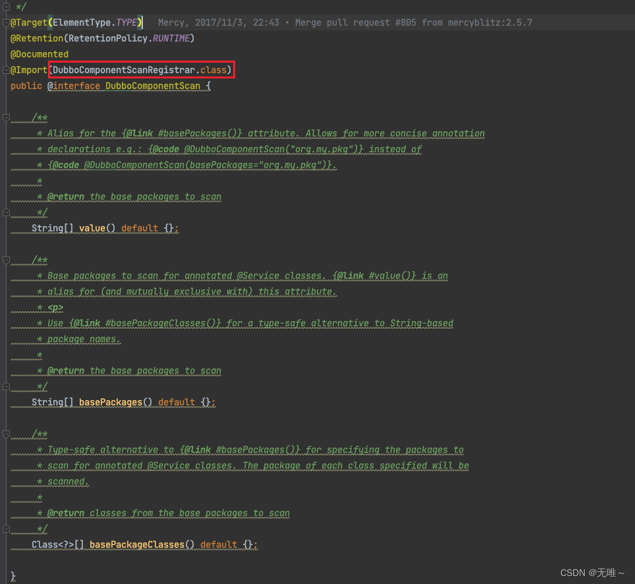Click the Class<?>[] return type
This screenshot has height=584, width=635.
point(58,544)
